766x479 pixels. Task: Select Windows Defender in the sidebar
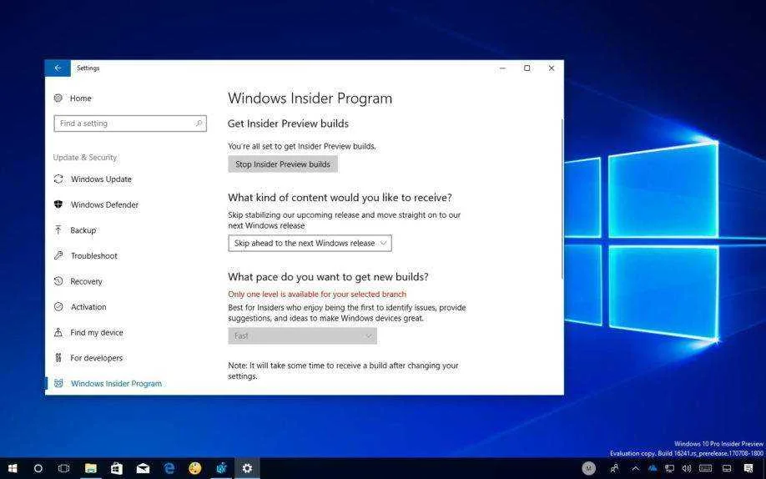tap(104, 204)
